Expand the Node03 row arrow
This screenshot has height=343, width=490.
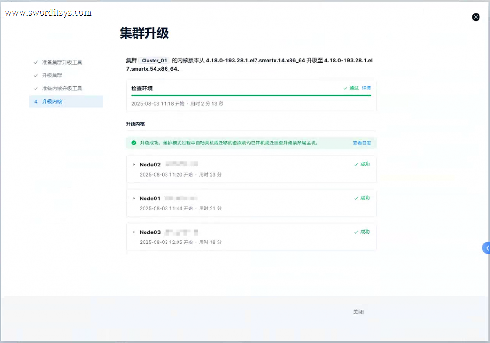coord(134,232)
